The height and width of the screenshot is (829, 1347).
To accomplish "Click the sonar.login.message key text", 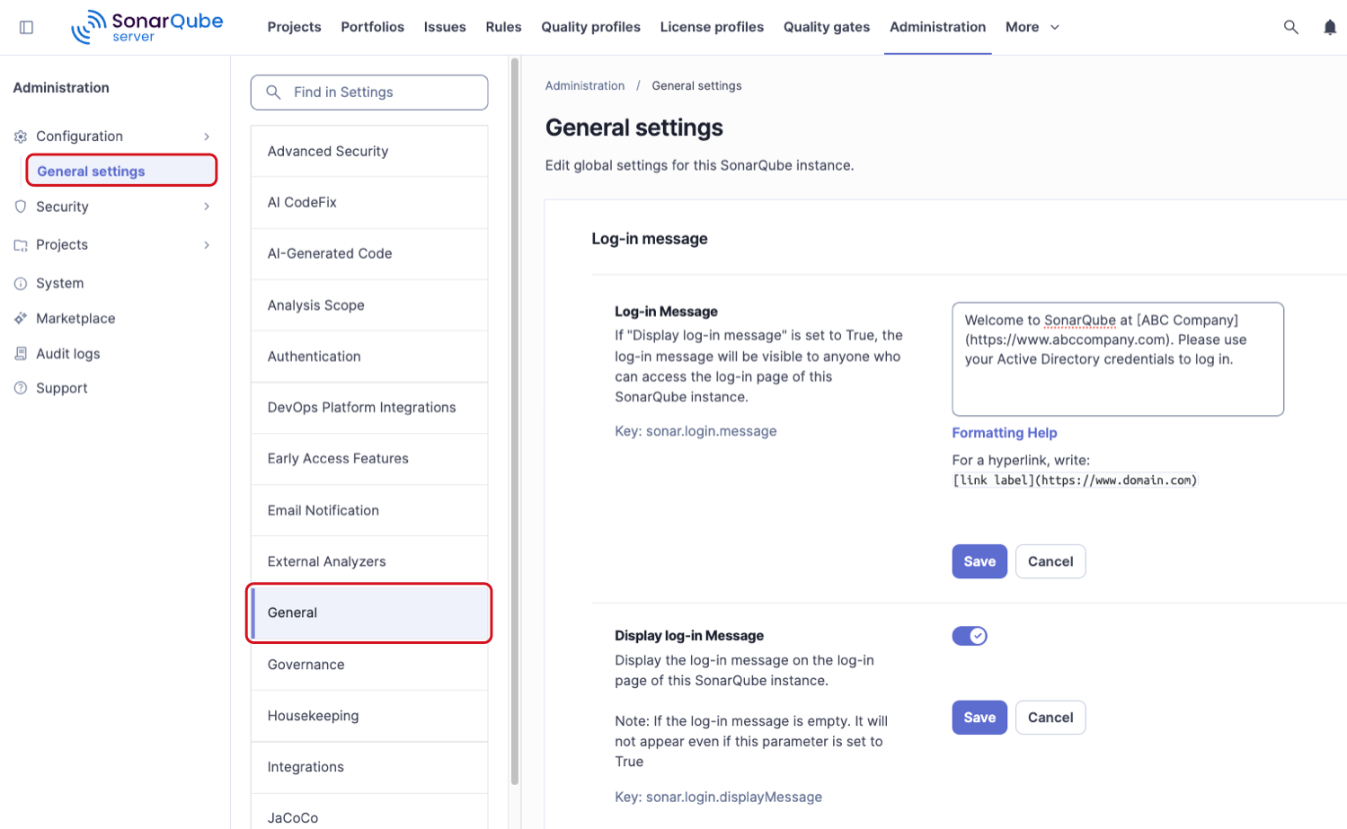I will (696, 431).
